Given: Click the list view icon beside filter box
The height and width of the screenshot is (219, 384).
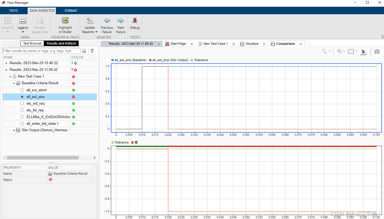Looking at the screenshot, I should (84, 51).
